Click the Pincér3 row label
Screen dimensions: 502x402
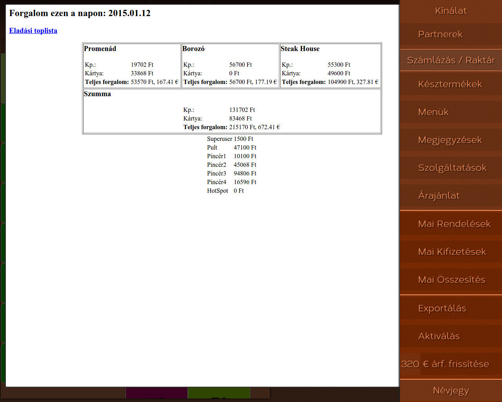pos(216,174)
